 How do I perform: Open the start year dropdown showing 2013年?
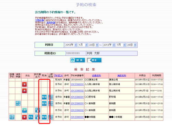71,45
